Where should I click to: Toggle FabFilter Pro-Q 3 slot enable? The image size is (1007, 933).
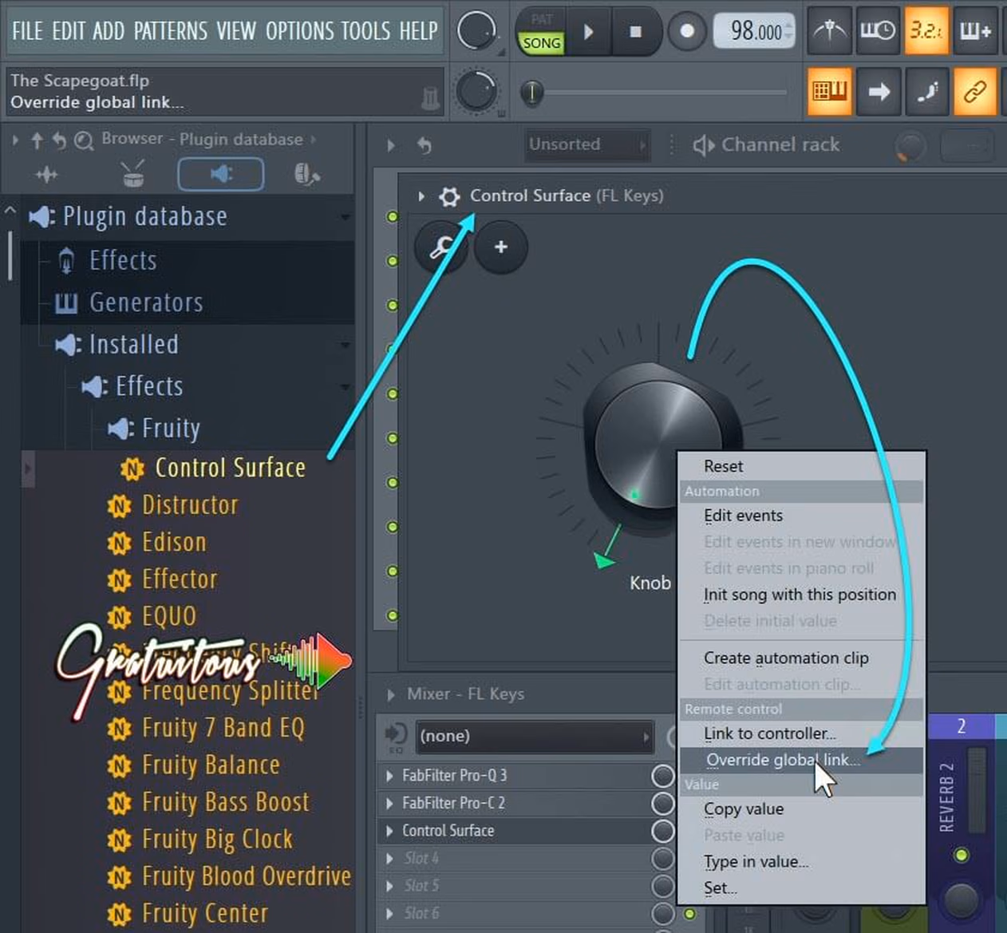(x=662, y=776)
